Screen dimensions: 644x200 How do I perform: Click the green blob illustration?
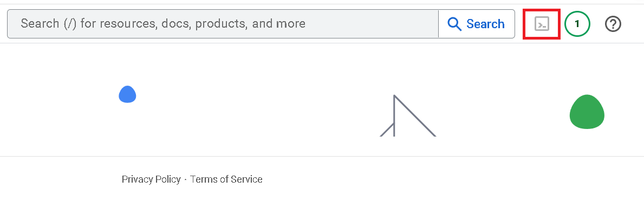pyautogui.click(x=587, y=112)
